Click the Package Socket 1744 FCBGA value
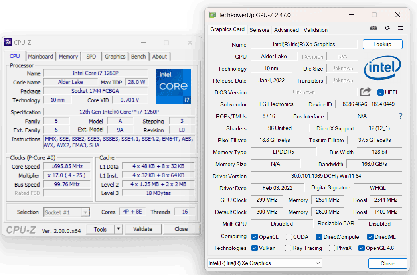 95,91
